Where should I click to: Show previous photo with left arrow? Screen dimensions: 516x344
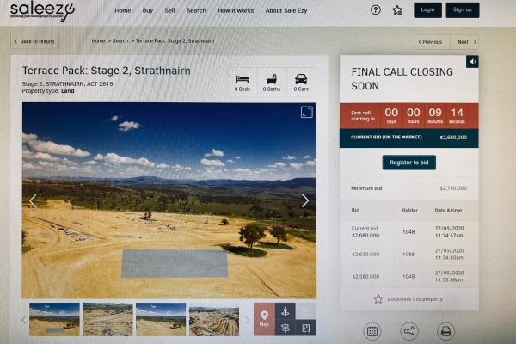[33, 200]
